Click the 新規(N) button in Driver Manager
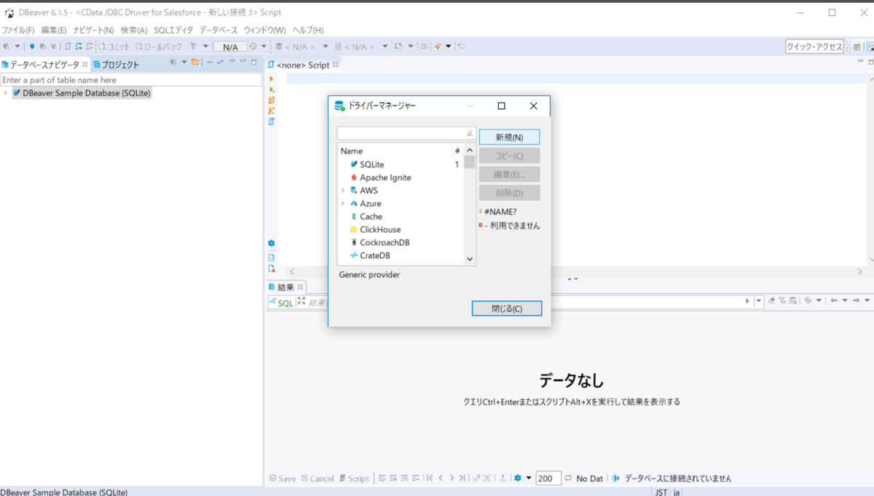Viewport: 874px width, 496px height. tap(509, 137)
